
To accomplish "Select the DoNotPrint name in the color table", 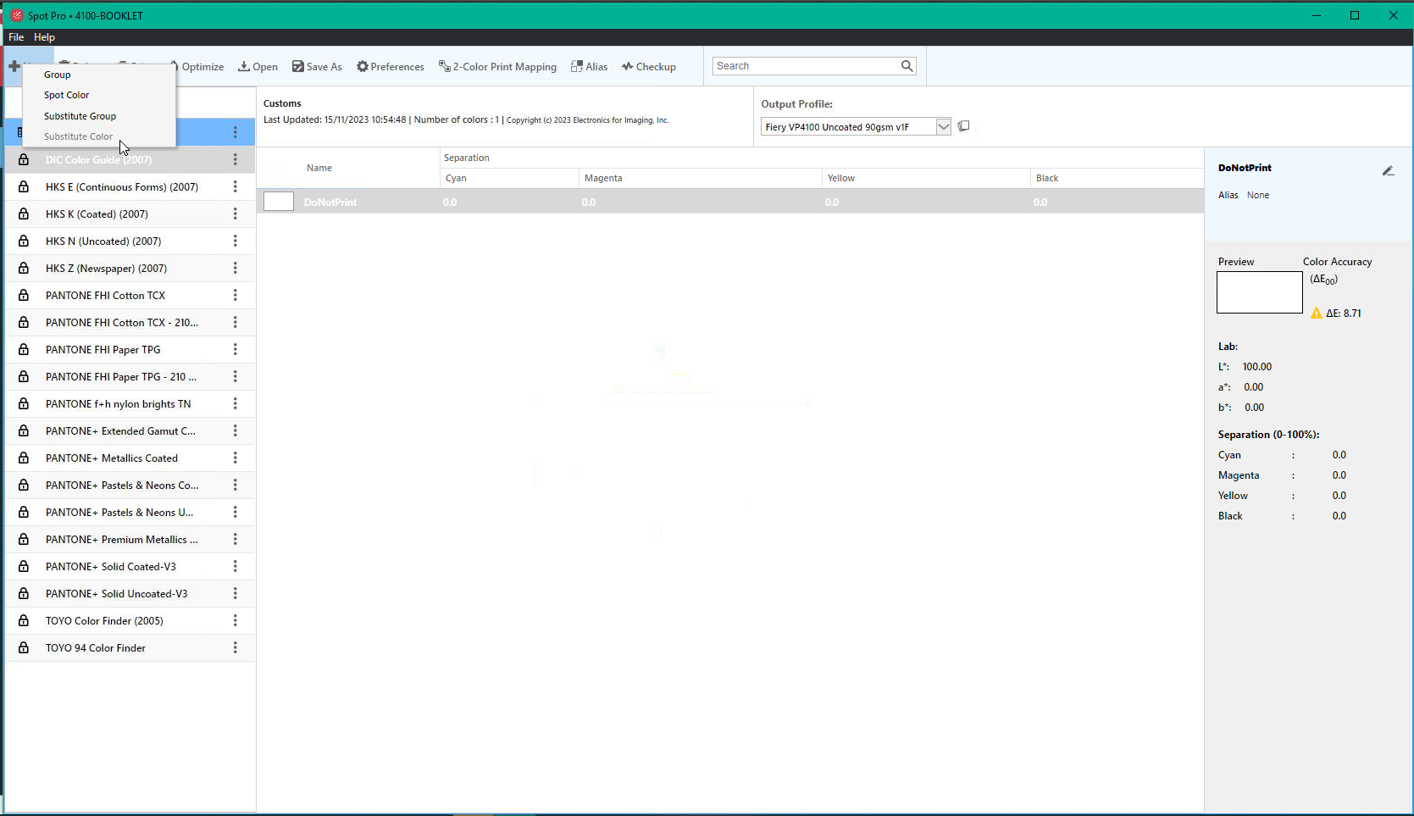I will click(330, 202).
